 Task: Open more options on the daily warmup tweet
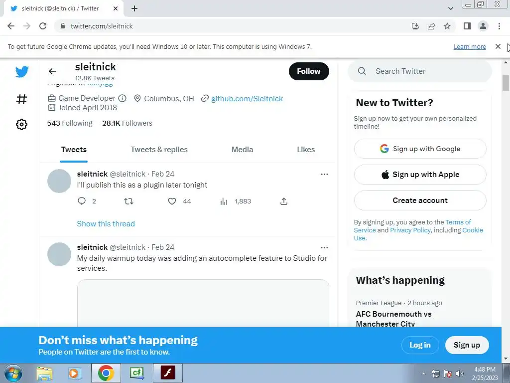coord(324,247)
